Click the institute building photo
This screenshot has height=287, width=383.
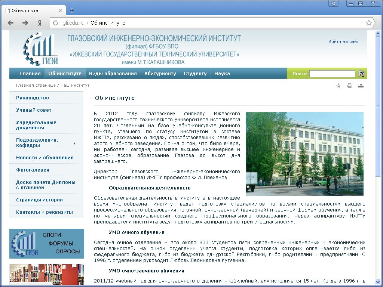[304, 154]
